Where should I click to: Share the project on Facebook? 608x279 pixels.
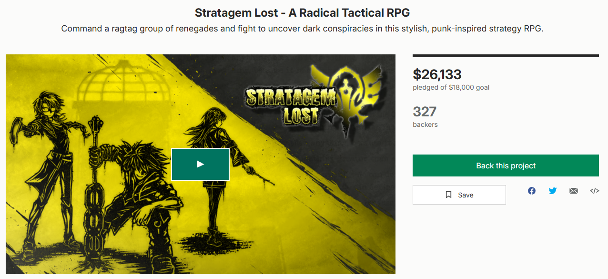click(532, 191)
